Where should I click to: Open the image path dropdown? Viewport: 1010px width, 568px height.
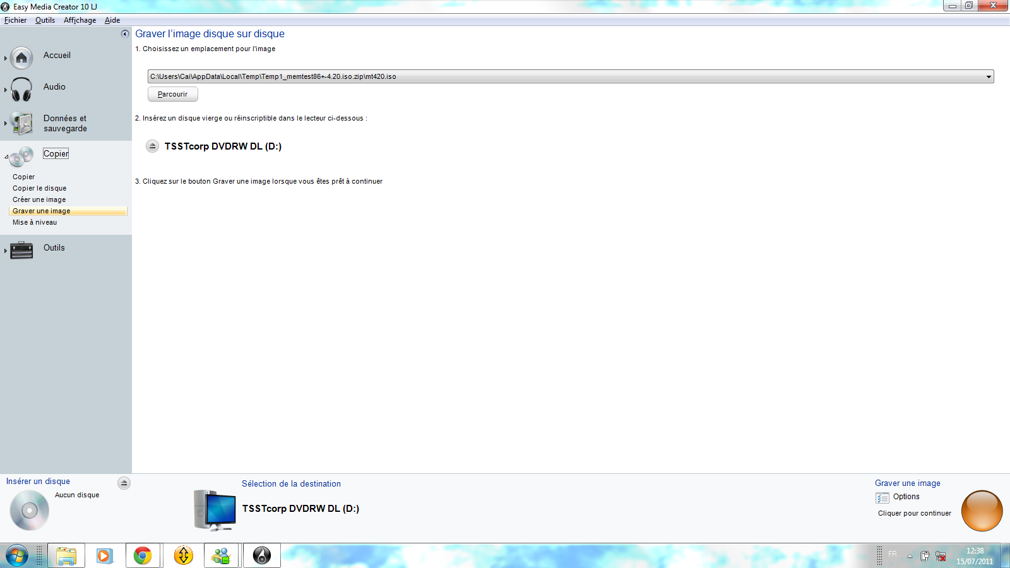click(989, 77)
